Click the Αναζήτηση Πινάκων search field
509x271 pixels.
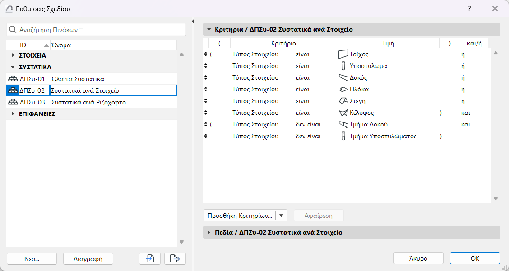click(x=99, y=30)
